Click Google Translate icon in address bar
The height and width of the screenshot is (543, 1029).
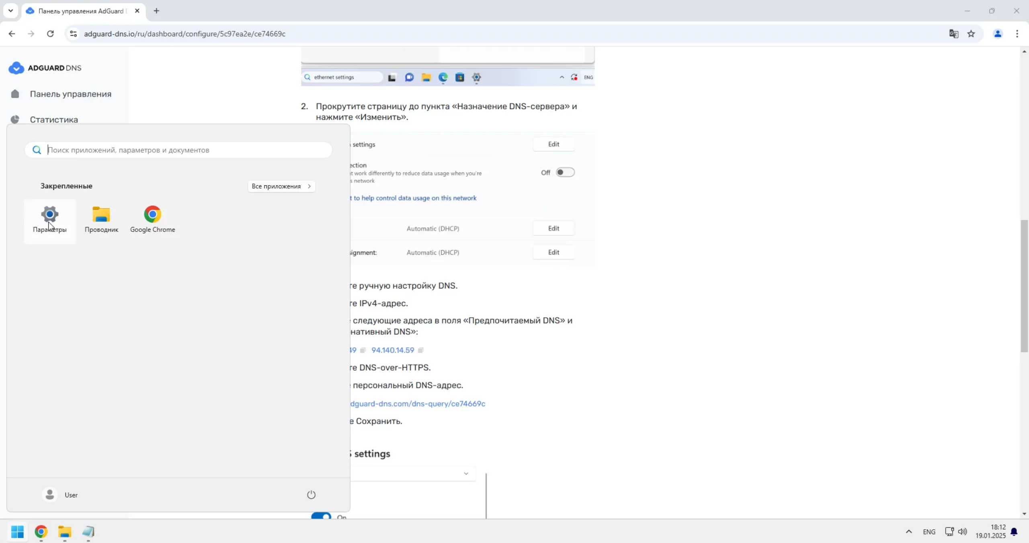[953, 34]
